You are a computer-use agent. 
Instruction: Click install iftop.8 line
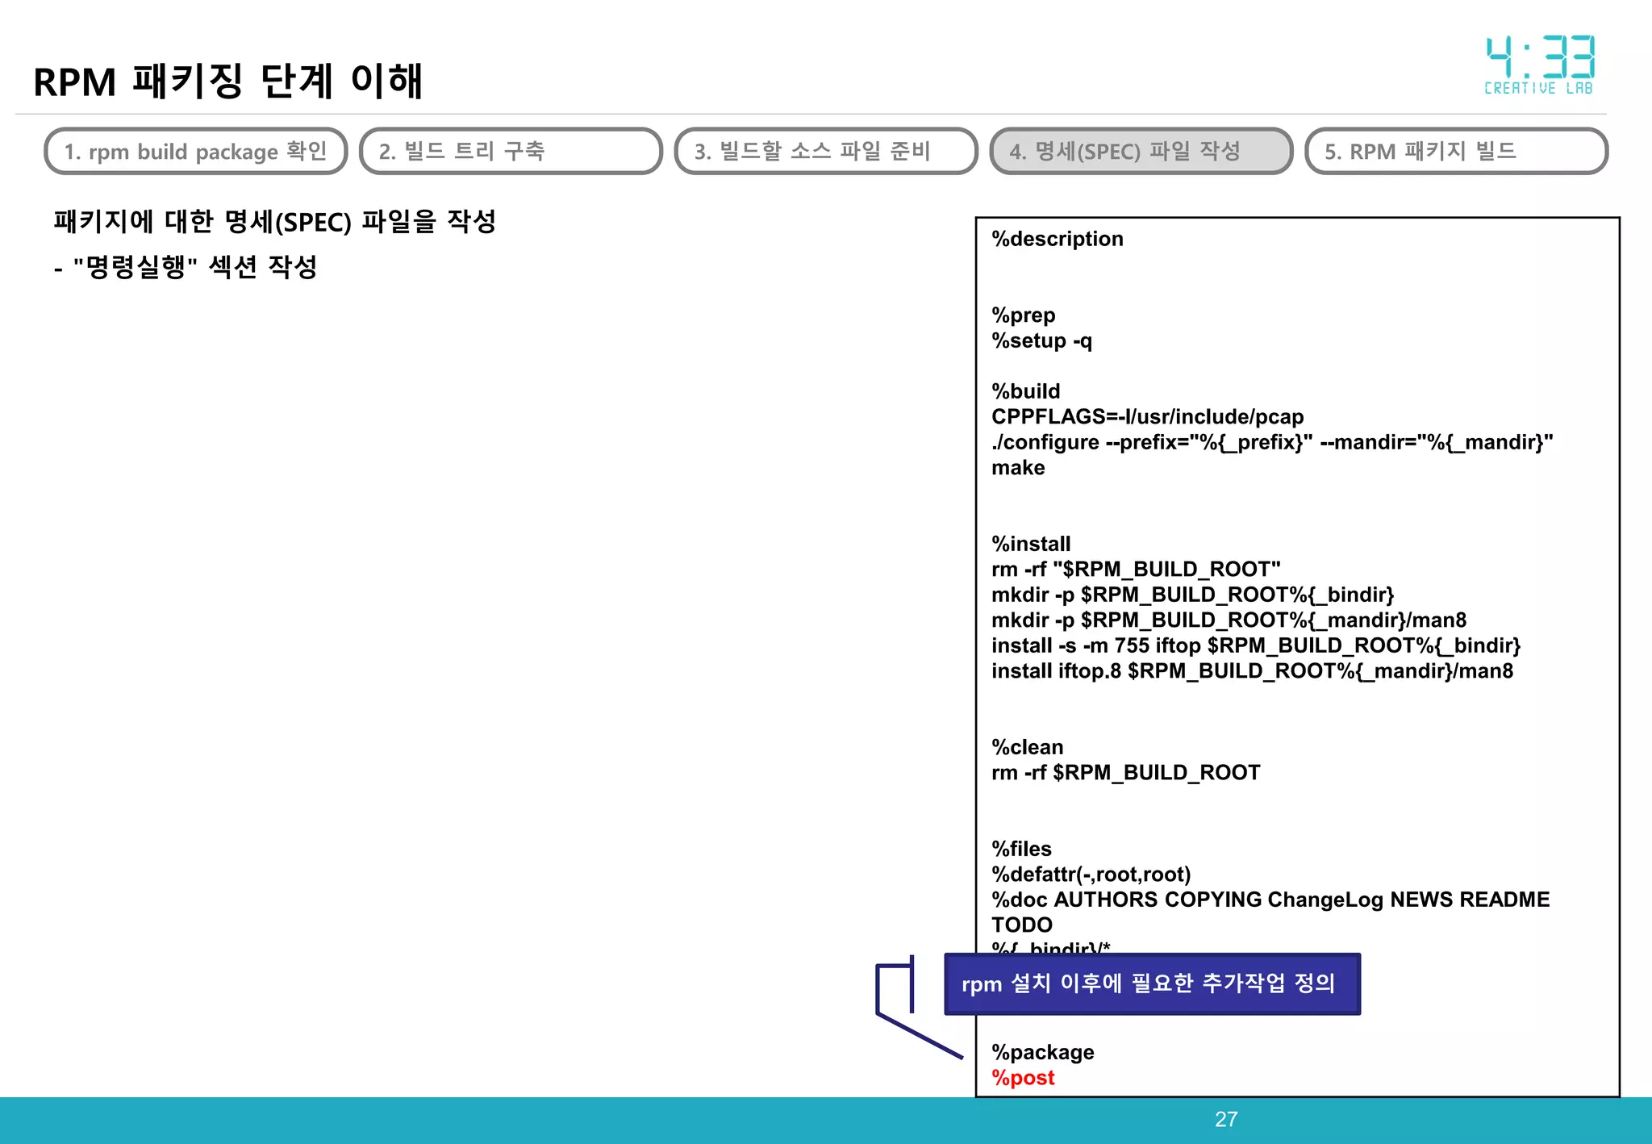(x=1253, y=671)
